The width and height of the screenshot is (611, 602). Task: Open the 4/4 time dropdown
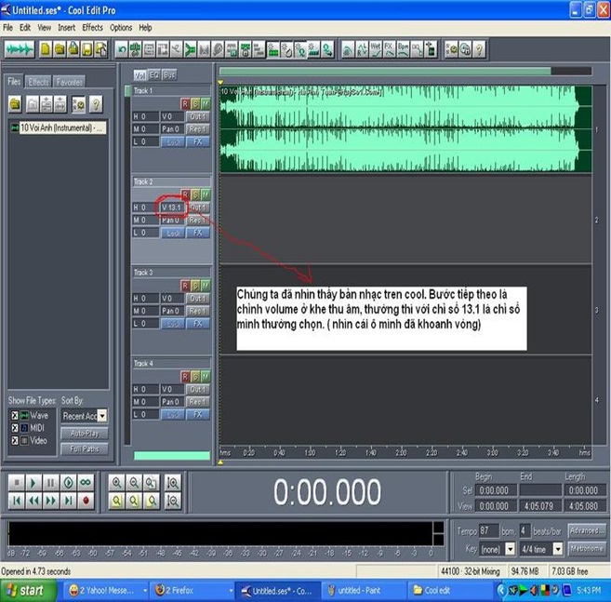(558, 549)
